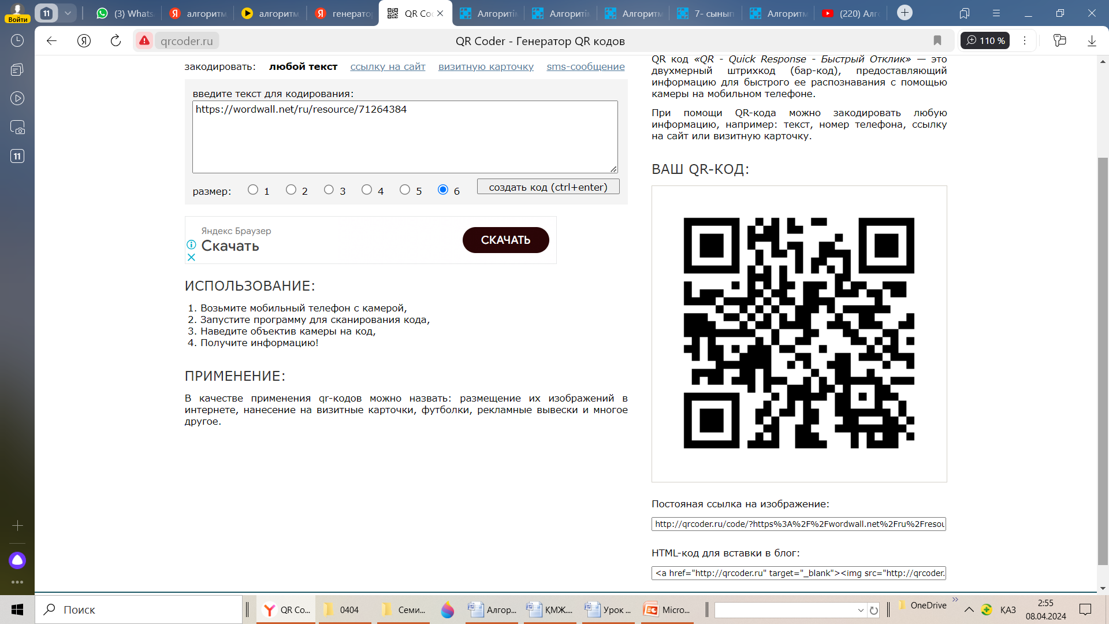Viewport: 1109px width, 624px height.
Task: Click Yandex home Я icon
Action: pos(84,40)
